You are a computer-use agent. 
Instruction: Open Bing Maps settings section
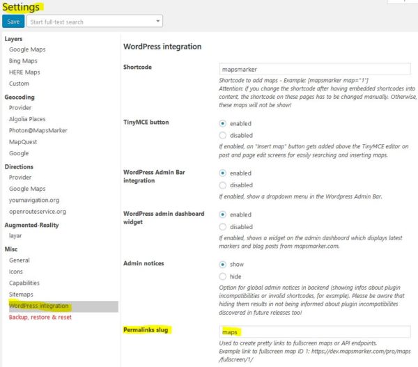[x=23, y=61]
